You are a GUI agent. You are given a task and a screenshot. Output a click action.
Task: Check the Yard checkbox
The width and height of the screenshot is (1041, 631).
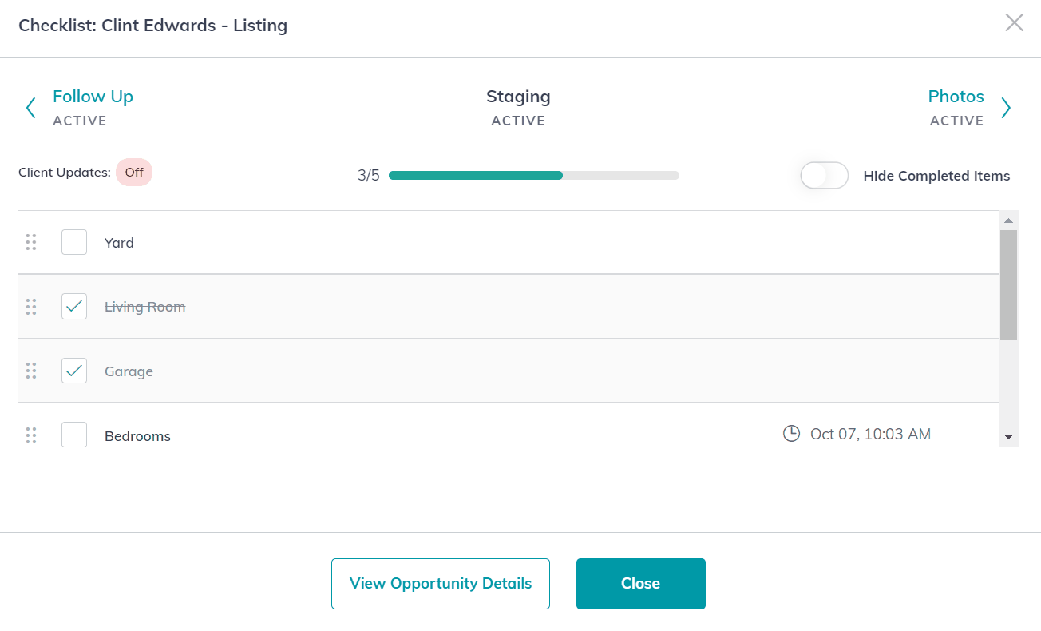73,241
